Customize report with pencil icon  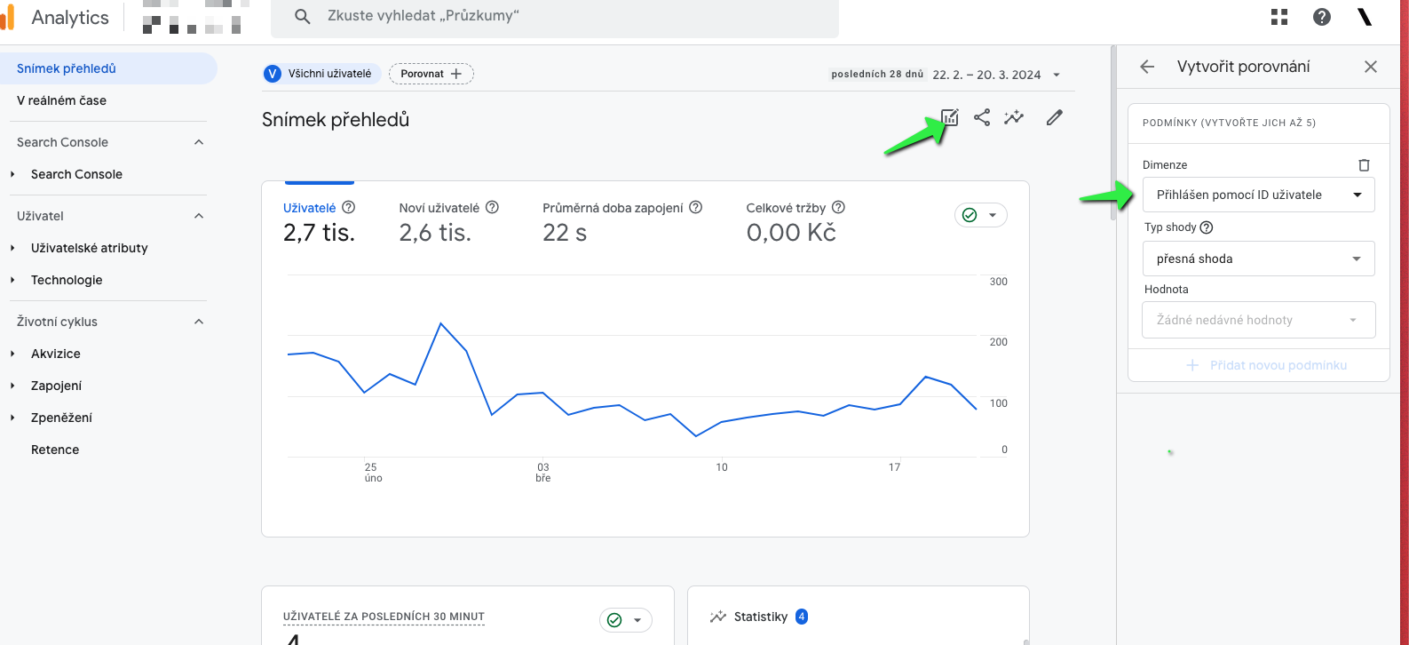(x=1054, y=117)
